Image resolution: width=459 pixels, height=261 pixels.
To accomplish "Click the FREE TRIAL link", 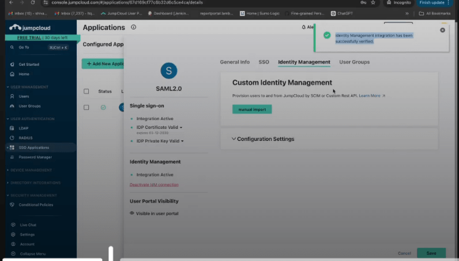I will pos(29,38).
